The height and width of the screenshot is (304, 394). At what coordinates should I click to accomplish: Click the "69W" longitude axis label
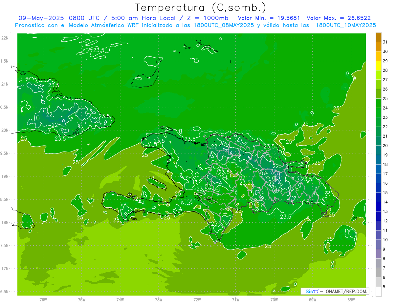tap(312, 299)
